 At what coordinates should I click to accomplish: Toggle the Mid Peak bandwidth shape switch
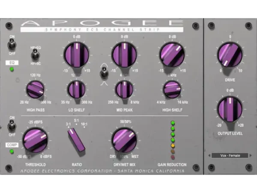[104, 73]
